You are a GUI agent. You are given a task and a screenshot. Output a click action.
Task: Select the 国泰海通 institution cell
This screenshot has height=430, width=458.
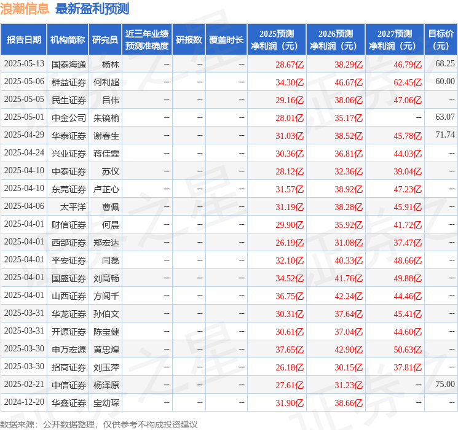[x=69, y=64]
